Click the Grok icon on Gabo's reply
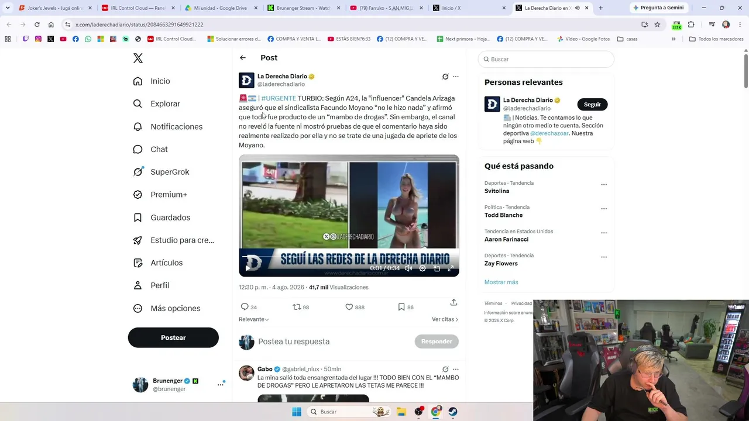The height and width of the screenshot is (421, 749). click(445, 370)
